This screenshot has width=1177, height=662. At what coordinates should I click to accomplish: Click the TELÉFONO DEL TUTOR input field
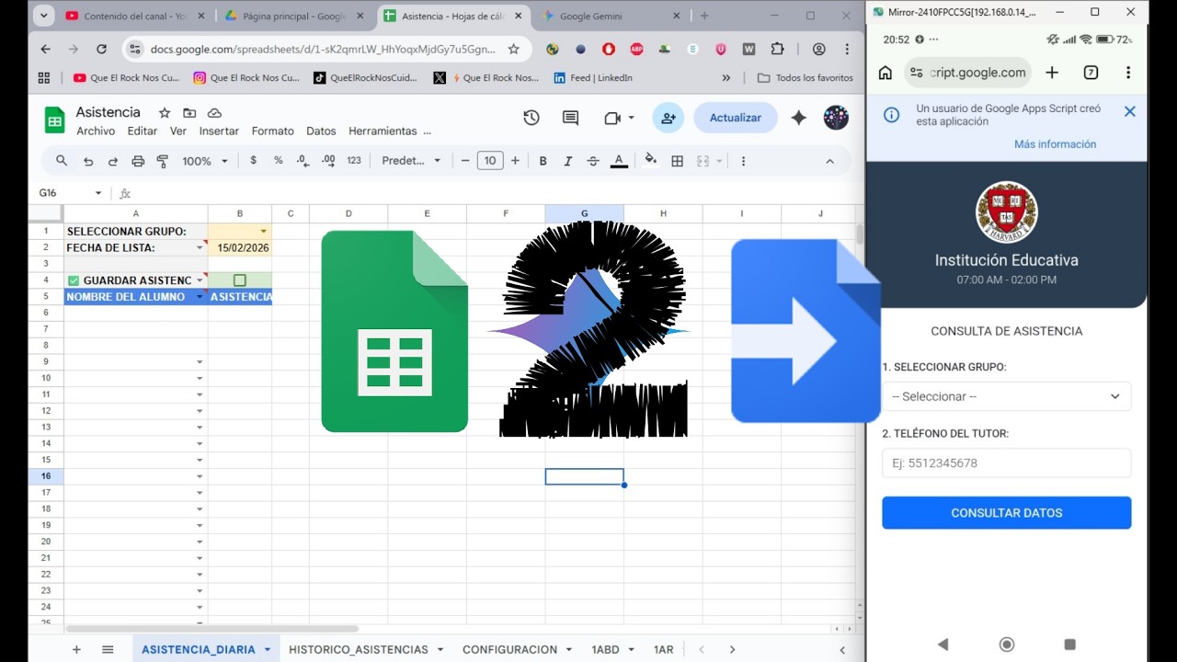click(x=1006, y=462)
